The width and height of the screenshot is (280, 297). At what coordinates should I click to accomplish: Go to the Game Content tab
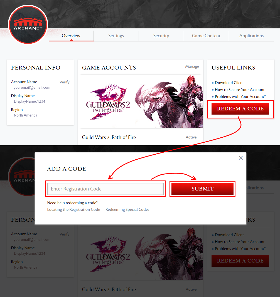(x=206, y=36)
